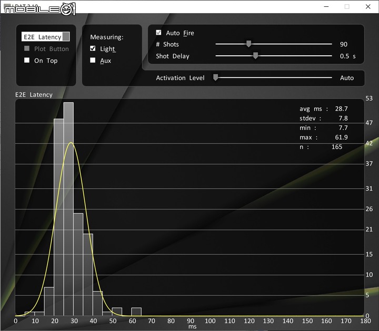Viewport: 379px width, 331px height.
Task: Close the LDAT window
Action: (x=368, y=6)
